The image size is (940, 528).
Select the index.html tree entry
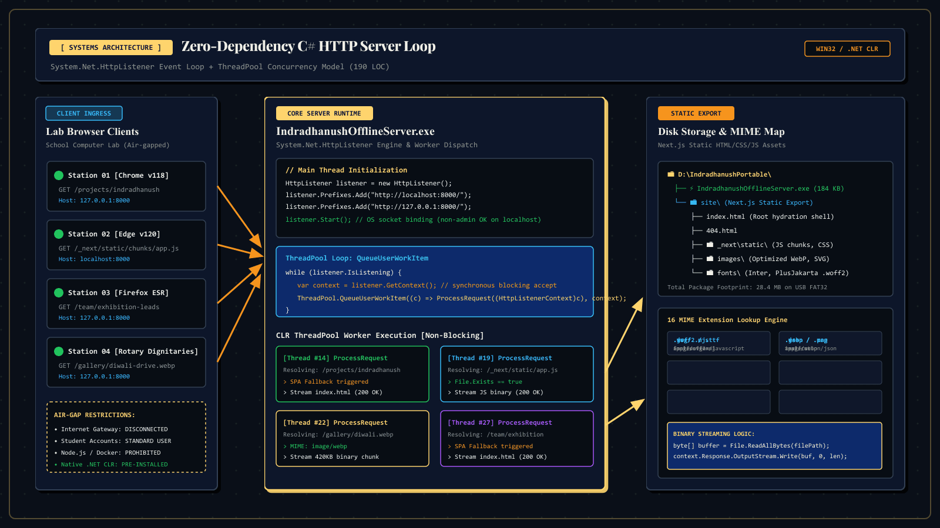click(x=770, y=216)
